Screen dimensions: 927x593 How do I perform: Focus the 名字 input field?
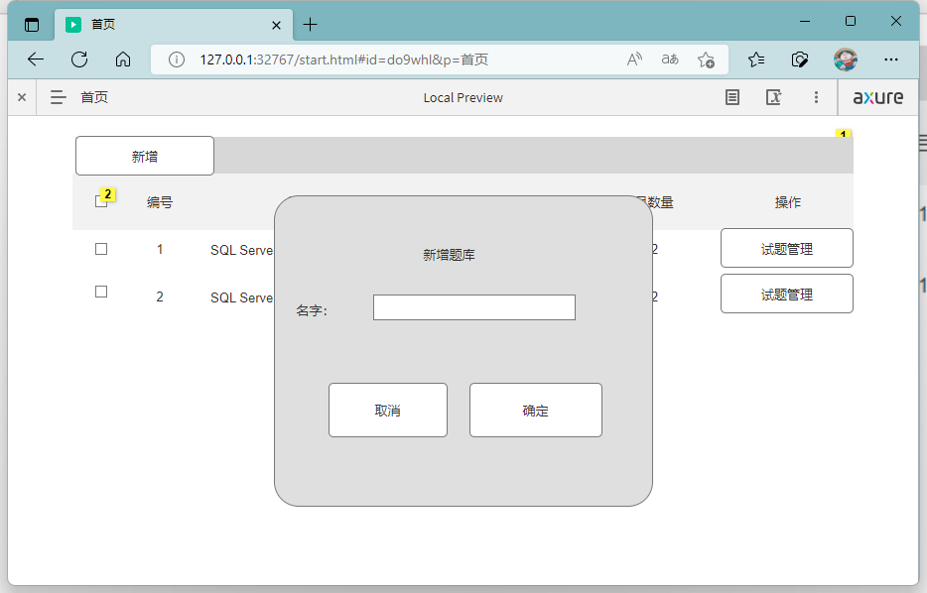(x=474, y=307)
